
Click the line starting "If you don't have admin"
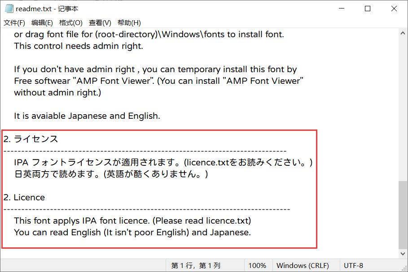coord(155,69)
